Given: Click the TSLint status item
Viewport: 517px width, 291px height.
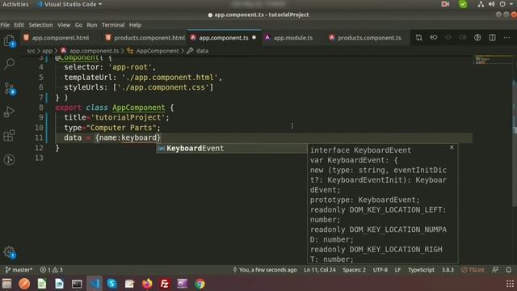Looking at the screenshot, I should click(473, 270).
